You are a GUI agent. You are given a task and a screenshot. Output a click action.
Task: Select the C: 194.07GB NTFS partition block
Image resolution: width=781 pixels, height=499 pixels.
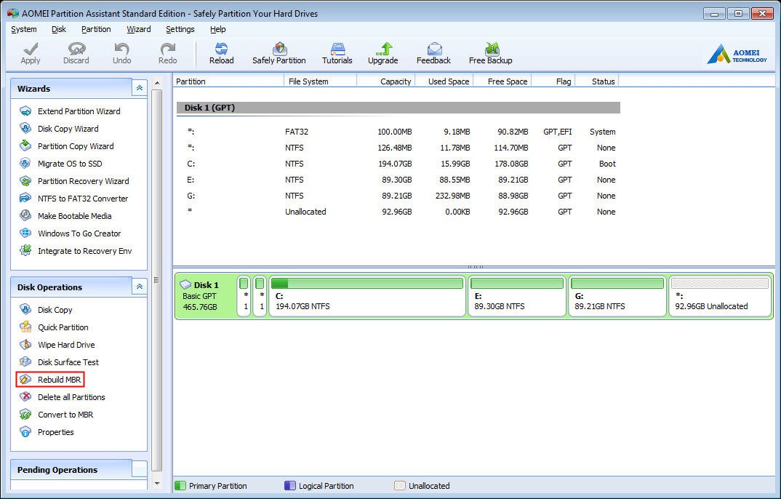point(367,296)
